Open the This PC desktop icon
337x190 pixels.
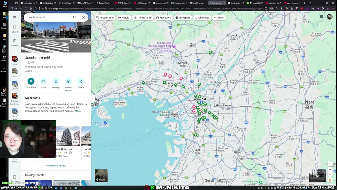(x=4, y=4)
